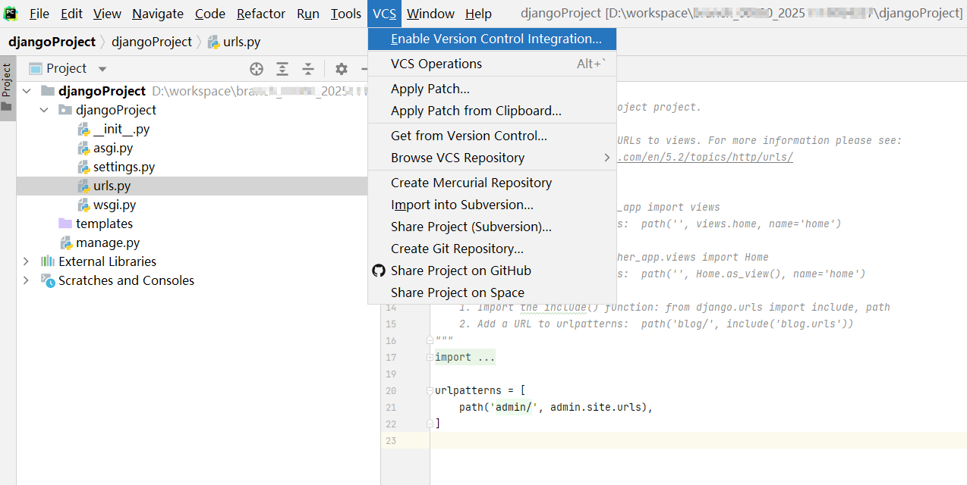The width and height of the screenshot is (967, 485).
Task: Open the Window menu
Action: click(430, 14)
